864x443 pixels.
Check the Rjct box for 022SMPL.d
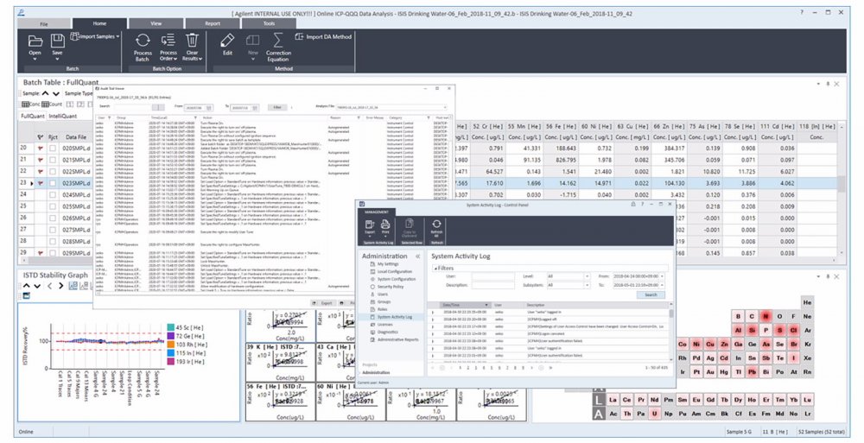[x=53, y=171]
